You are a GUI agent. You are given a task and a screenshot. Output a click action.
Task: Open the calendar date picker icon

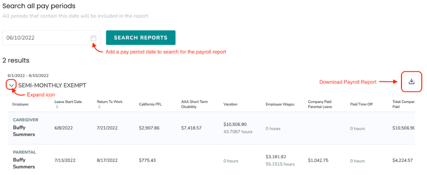click(94, 38)
